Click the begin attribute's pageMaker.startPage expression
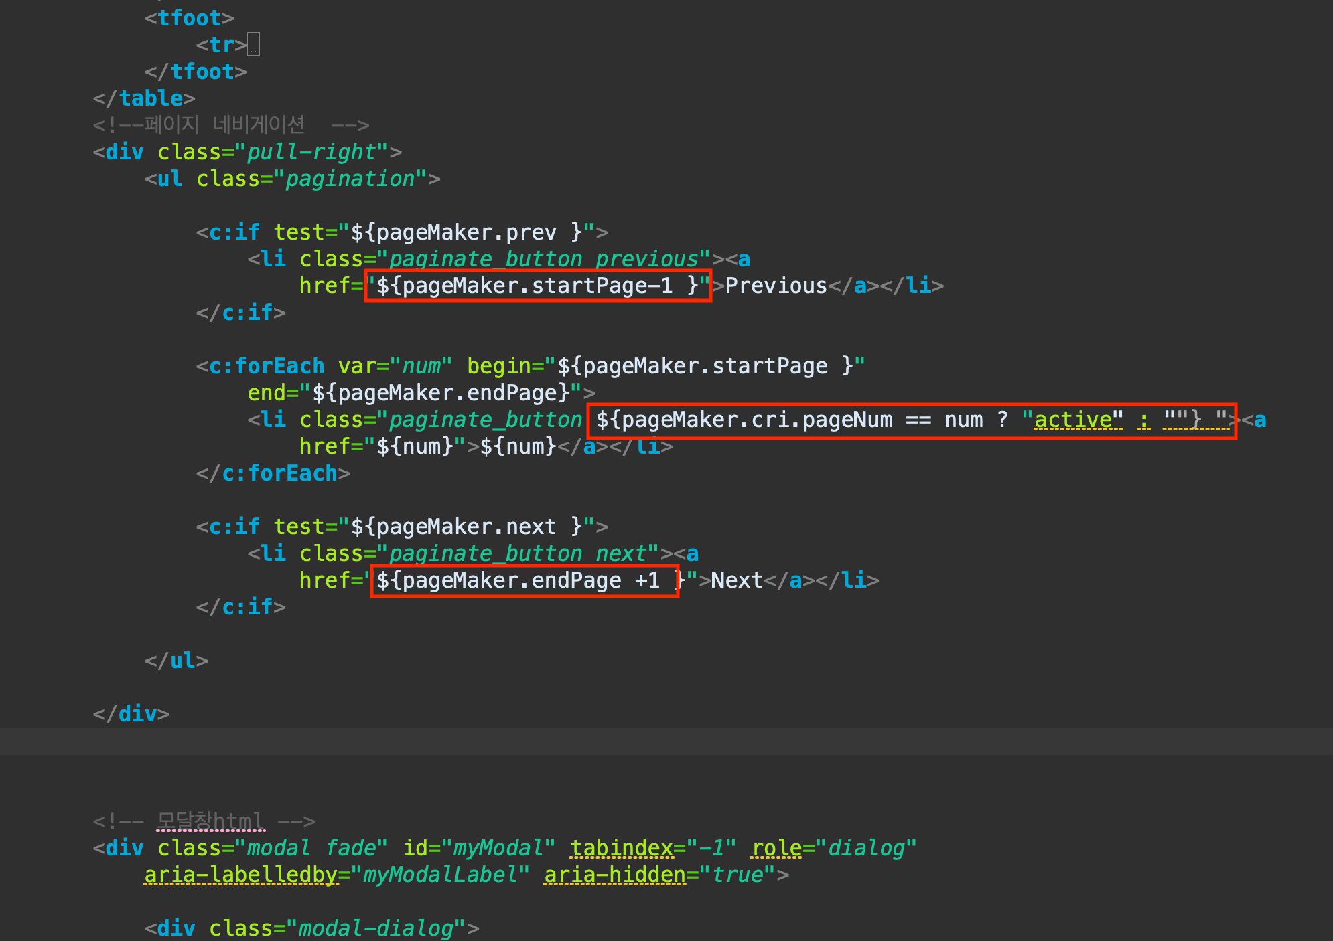1333x941 pixels. tap(705, 366)
